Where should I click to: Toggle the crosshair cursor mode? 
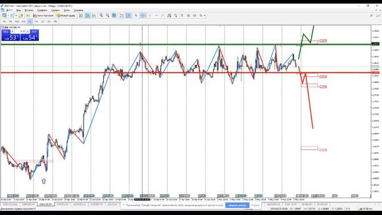tap(143, 16)
